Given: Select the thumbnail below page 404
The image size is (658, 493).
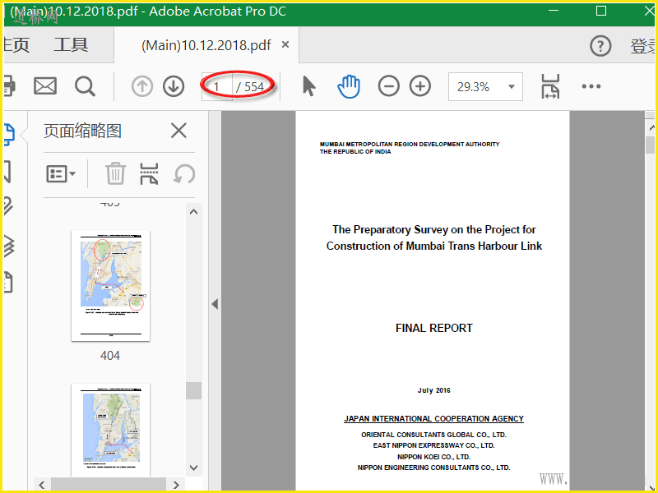Looking at the screenshot, I should 110,430.
